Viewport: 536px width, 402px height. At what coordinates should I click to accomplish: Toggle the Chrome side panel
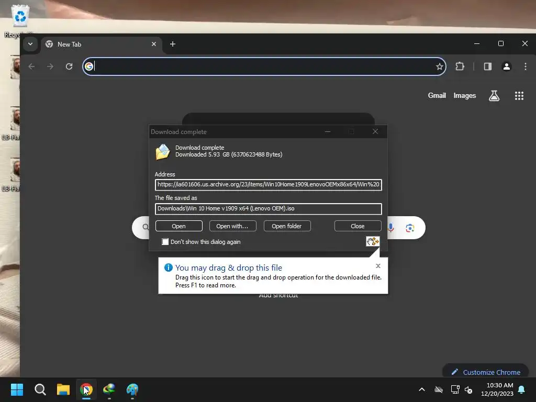pyautogui.click(x=487, y=66)
